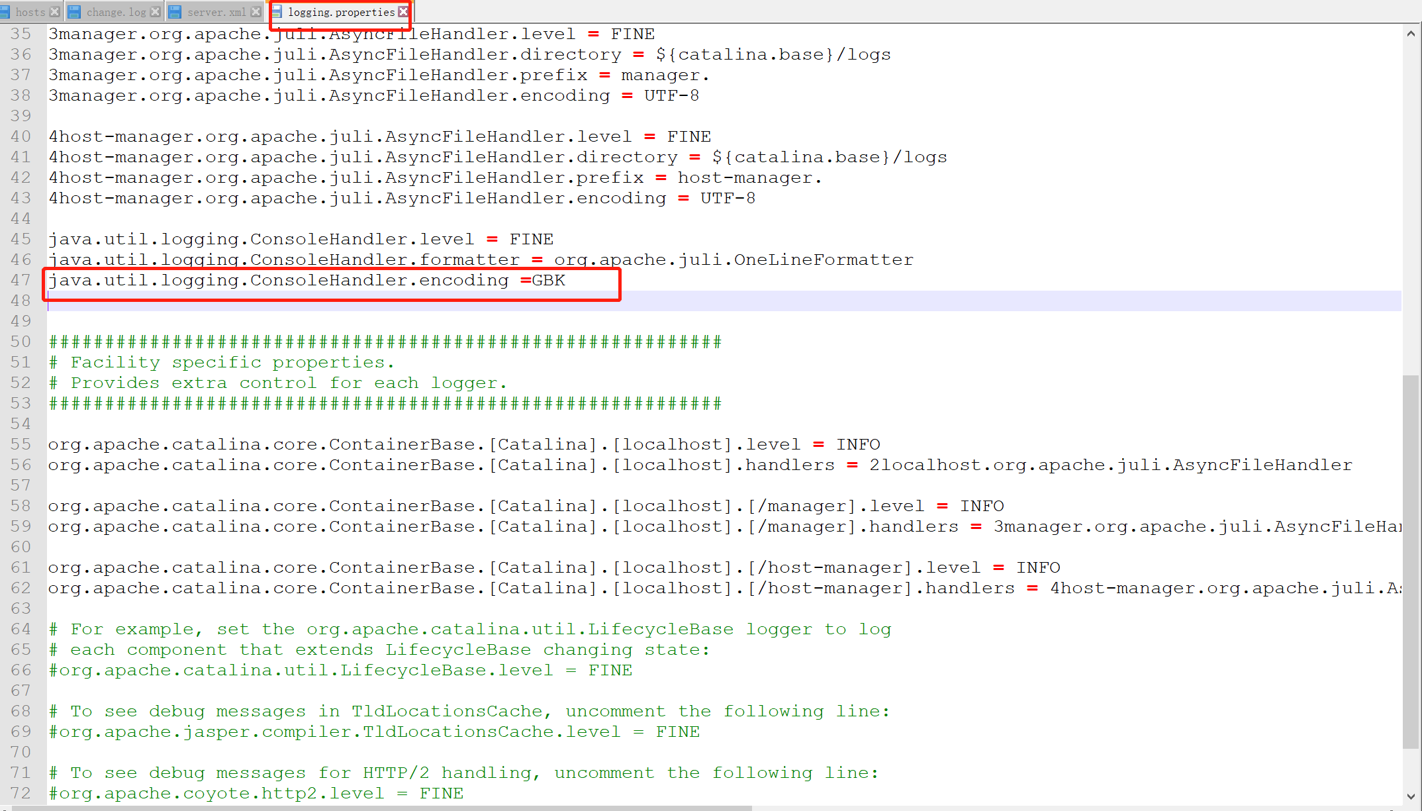Click the scrollbar up arrow
Viewport: 1422px width, 811px height.
coord(1411,33)
